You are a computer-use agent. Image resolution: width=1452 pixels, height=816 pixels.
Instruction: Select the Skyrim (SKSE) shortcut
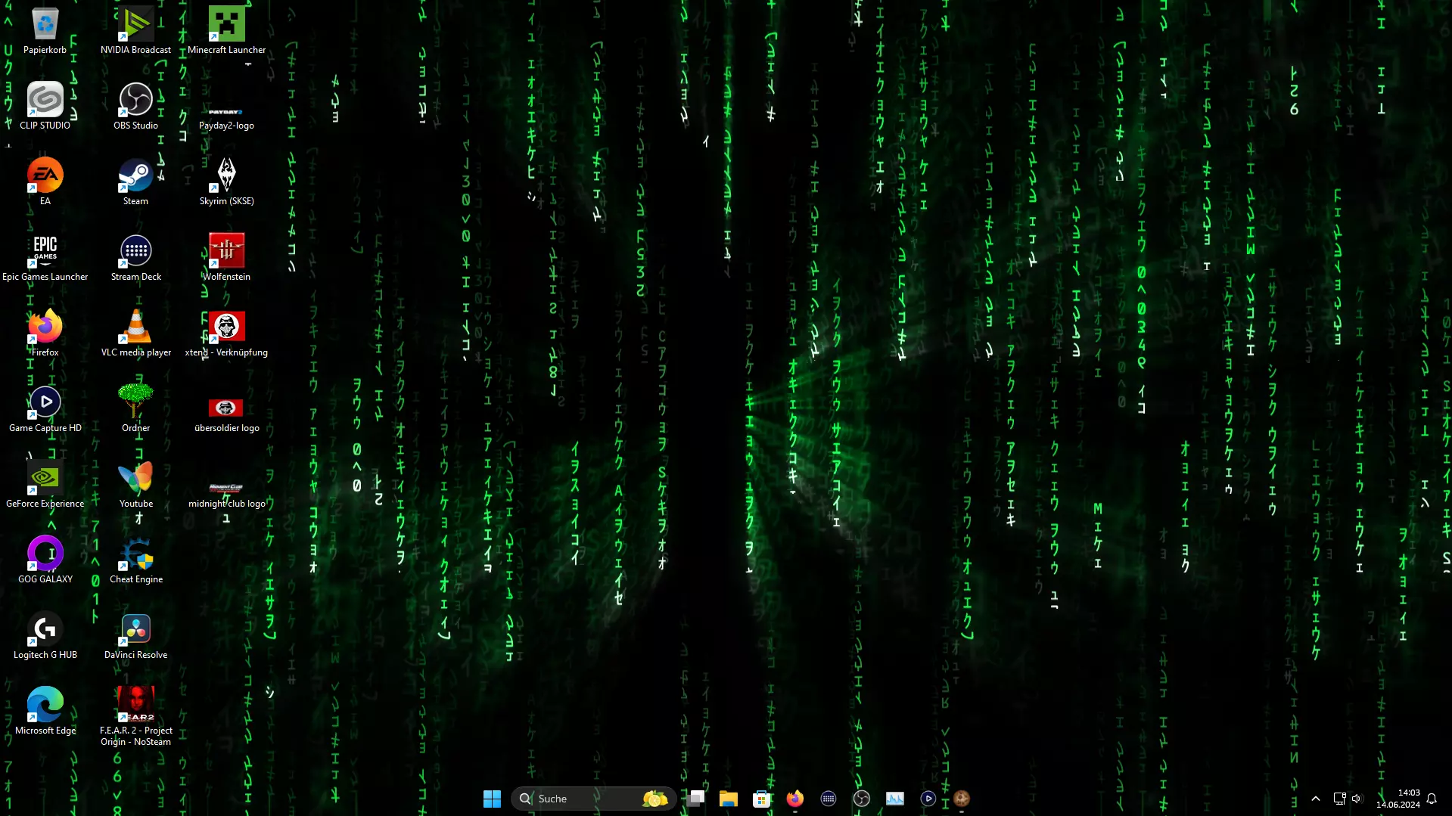(226, 182)
